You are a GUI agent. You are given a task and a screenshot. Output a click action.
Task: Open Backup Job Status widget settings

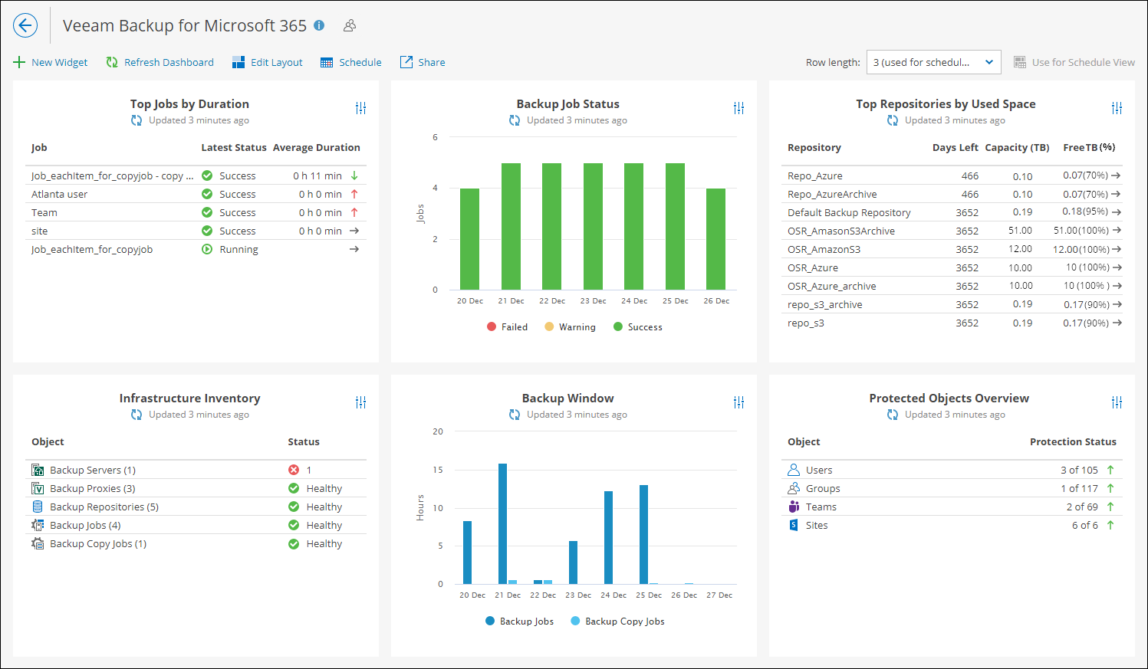pyautogui.click(x=739, y=108)
